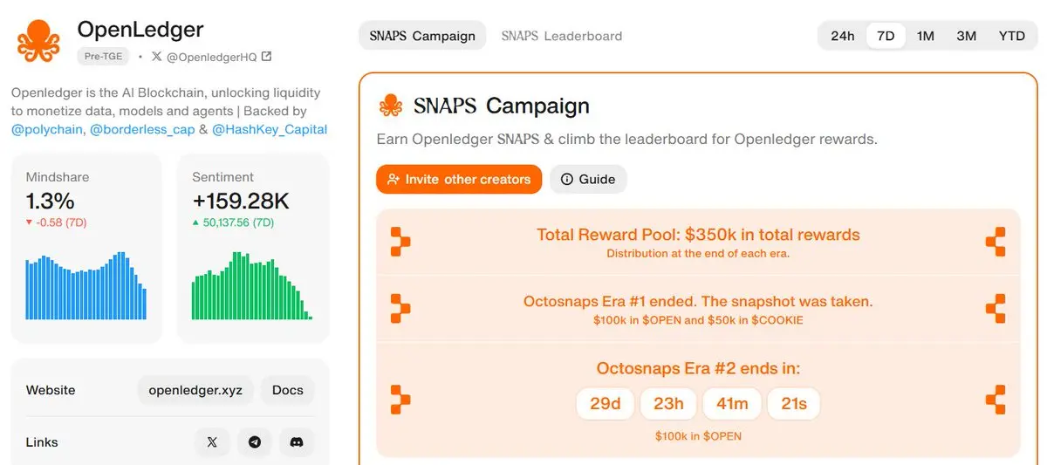Open the Telegram link icon
The height and width of the screenshot is (465, 1047).
254,442
